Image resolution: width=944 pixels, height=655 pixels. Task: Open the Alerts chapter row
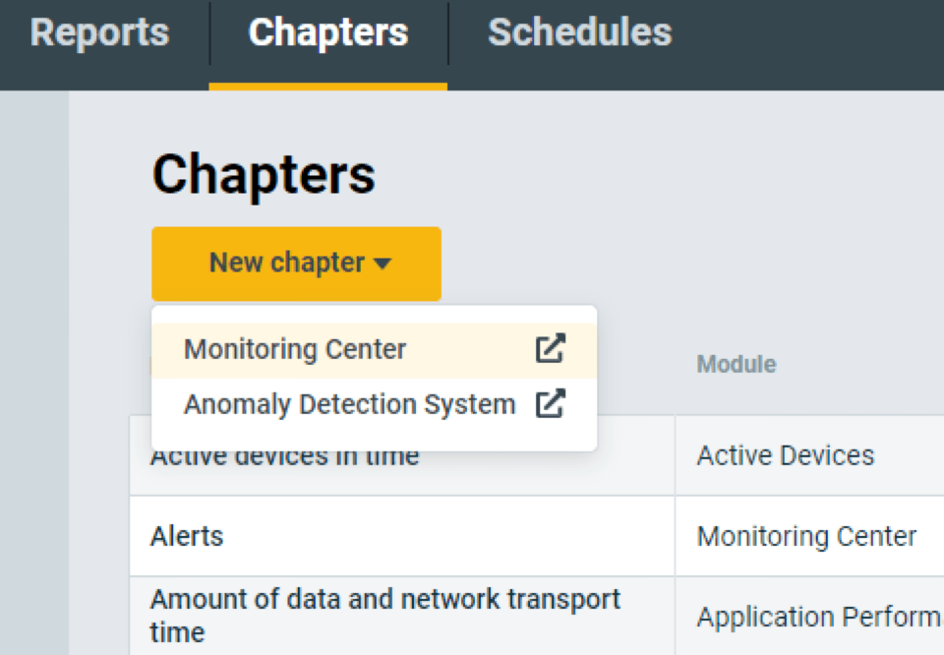coord(187,536)
